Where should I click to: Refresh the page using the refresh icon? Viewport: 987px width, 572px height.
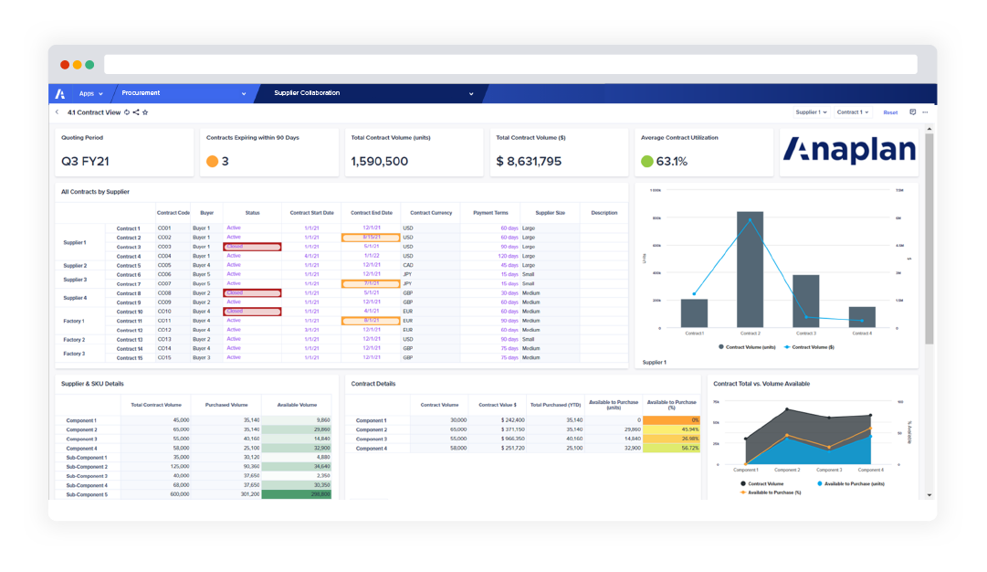coord(126,112)
